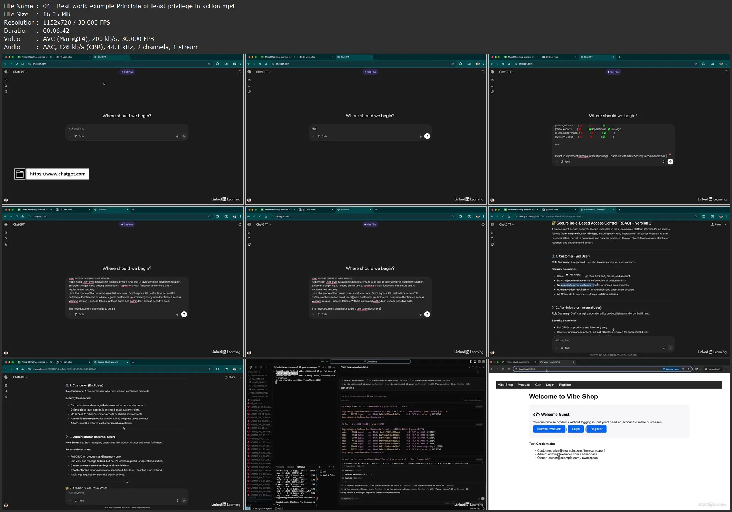
Task: Click split editor icon beside go run tab
Action: click(329, 367)
